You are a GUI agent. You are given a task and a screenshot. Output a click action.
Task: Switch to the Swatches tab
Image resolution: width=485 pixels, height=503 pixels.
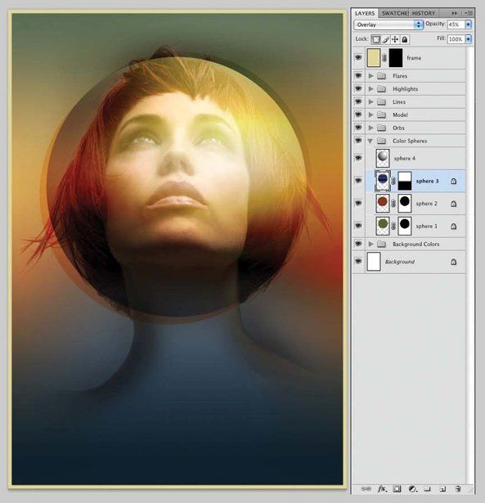tap(394, 13)
